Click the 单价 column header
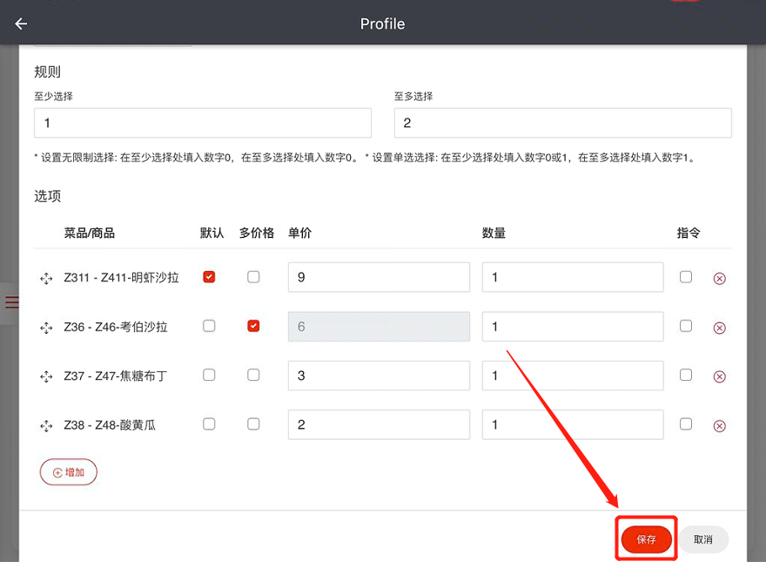The height and width of the screenshot is (562, 766). [x=300, y=234]
